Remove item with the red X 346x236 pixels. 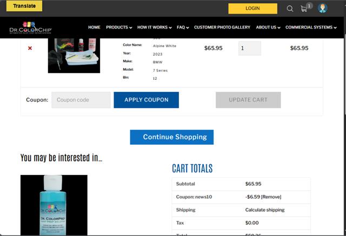[x=30, y=48]
